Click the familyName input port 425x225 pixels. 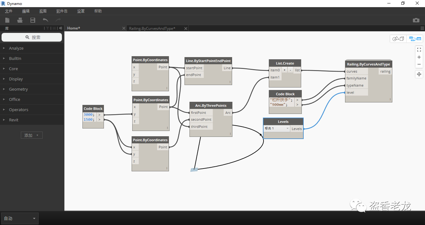(357, 78)
